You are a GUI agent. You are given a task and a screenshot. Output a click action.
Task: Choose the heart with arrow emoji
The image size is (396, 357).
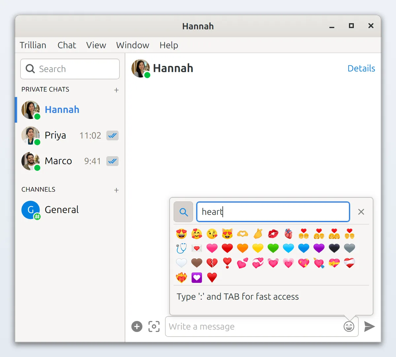(x=319, y=263)
